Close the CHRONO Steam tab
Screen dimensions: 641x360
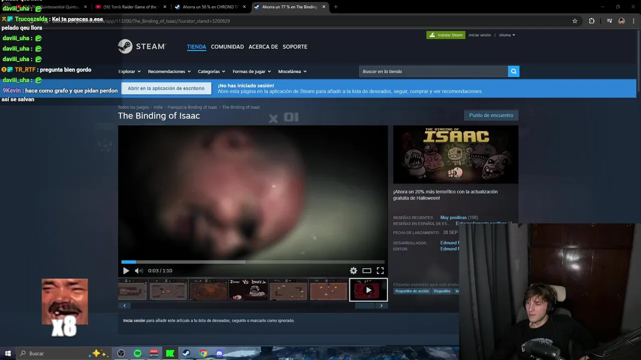[x=244, y=7]
